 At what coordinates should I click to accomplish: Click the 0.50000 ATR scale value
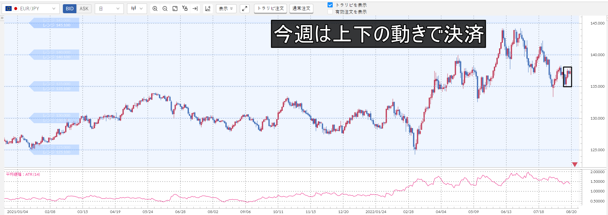(x=597, y=201)
